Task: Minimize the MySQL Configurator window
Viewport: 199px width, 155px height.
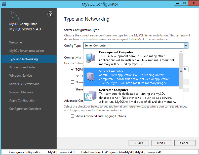Action: point(178,3)
